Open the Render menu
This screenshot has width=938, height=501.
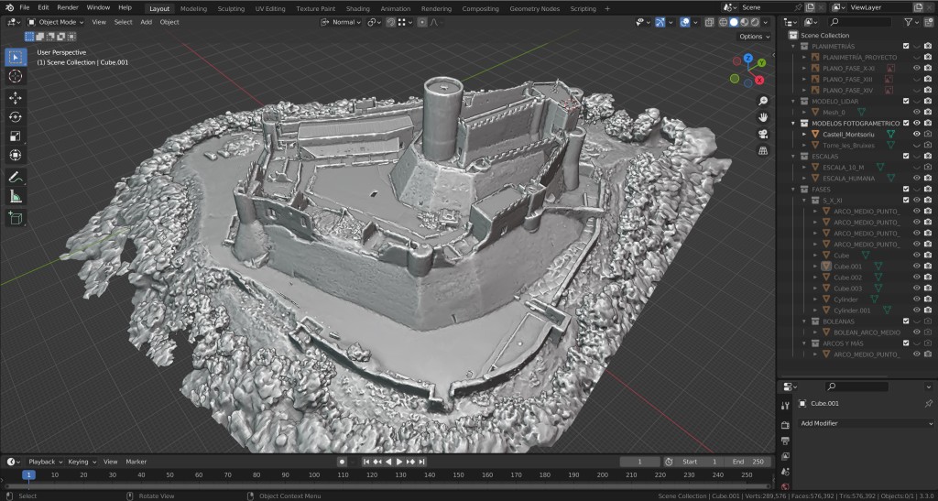(x=68, y=7)
